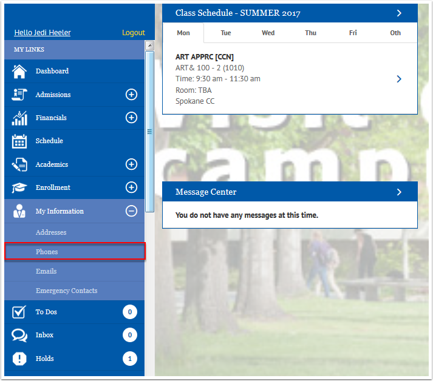Click the My Information person icon
Viewport: 433px width, 381px height.
19,211
